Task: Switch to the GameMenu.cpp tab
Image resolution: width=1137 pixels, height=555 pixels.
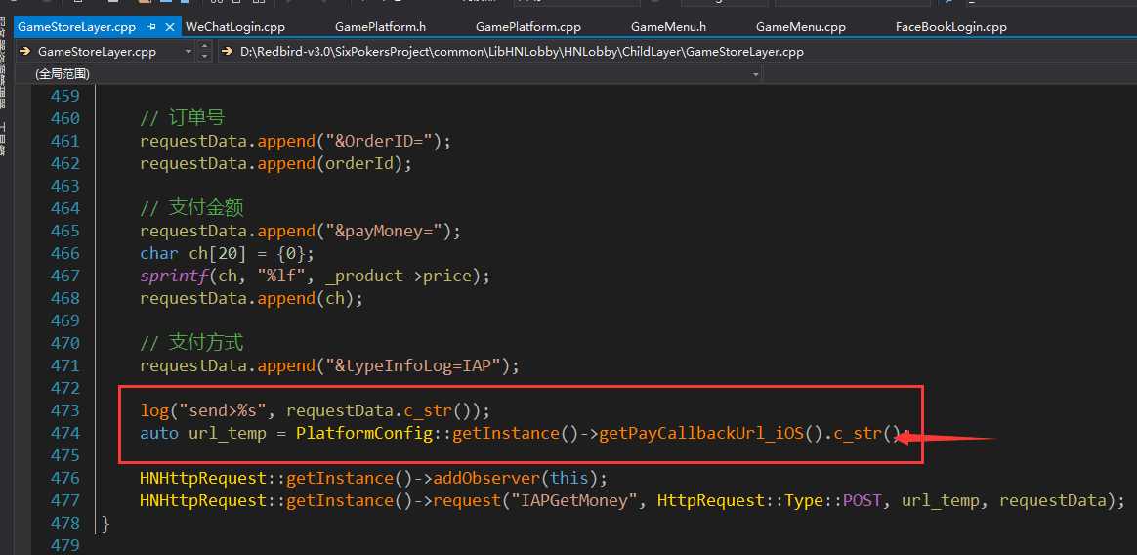Action: click(801, 27)
